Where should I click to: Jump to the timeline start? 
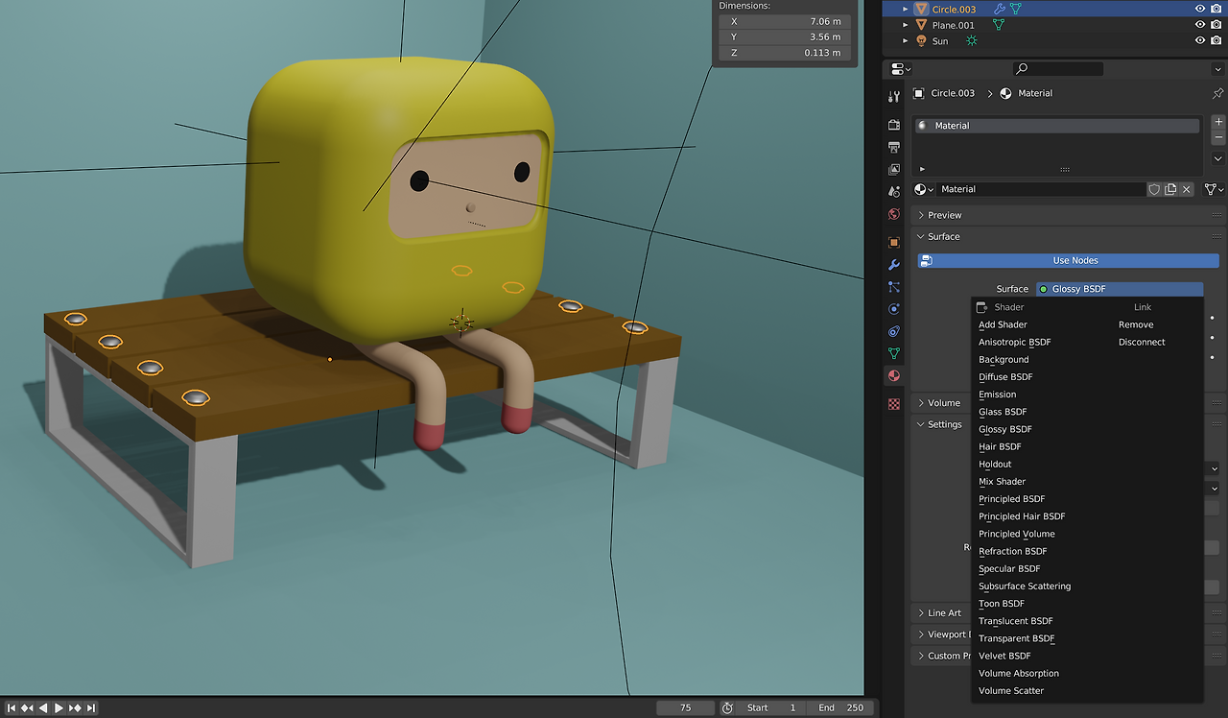click(11, 707)
